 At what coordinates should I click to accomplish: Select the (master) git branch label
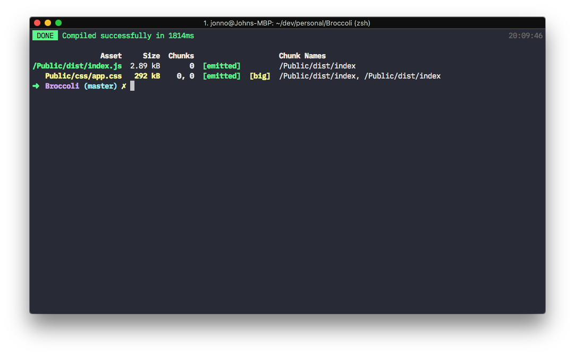100,85
